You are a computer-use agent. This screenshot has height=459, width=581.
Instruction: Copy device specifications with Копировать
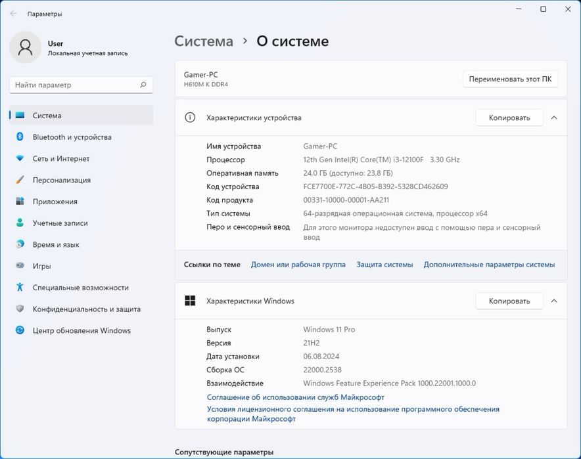point(509,118)
